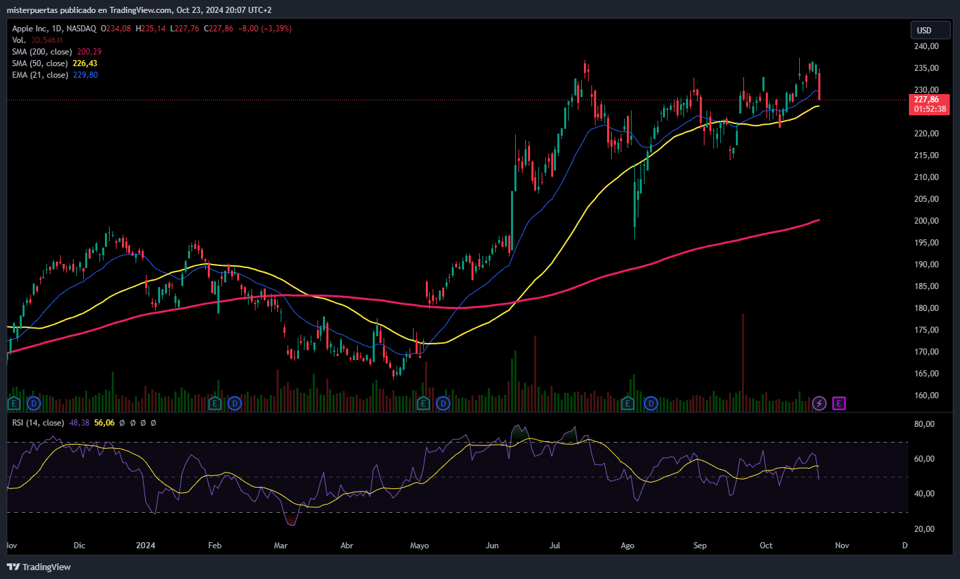
Task: Click the Dic label on time axis
Action: [80, 546]
